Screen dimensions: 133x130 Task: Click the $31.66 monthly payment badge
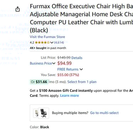pyautogui.click(x=39, y=82)
